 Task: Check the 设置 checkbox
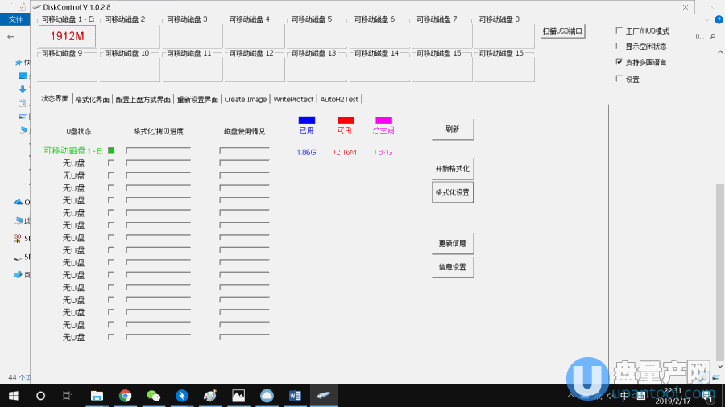point(619,79)
